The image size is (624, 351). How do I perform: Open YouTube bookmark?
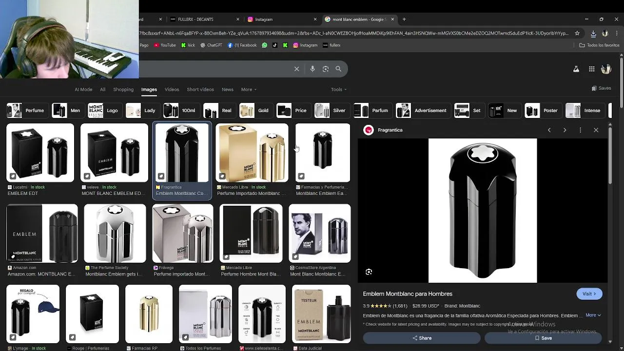[x=165, y=45]
